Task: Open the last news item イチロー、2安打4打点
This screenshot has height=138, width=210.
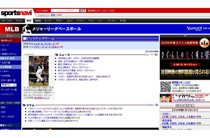Action: pos(78,80)
